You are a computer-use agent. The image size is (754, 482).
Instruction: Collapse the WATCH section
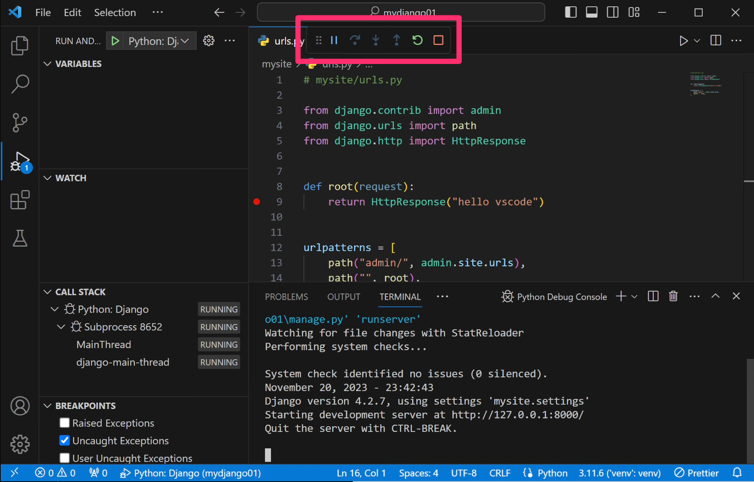[47, 178]
